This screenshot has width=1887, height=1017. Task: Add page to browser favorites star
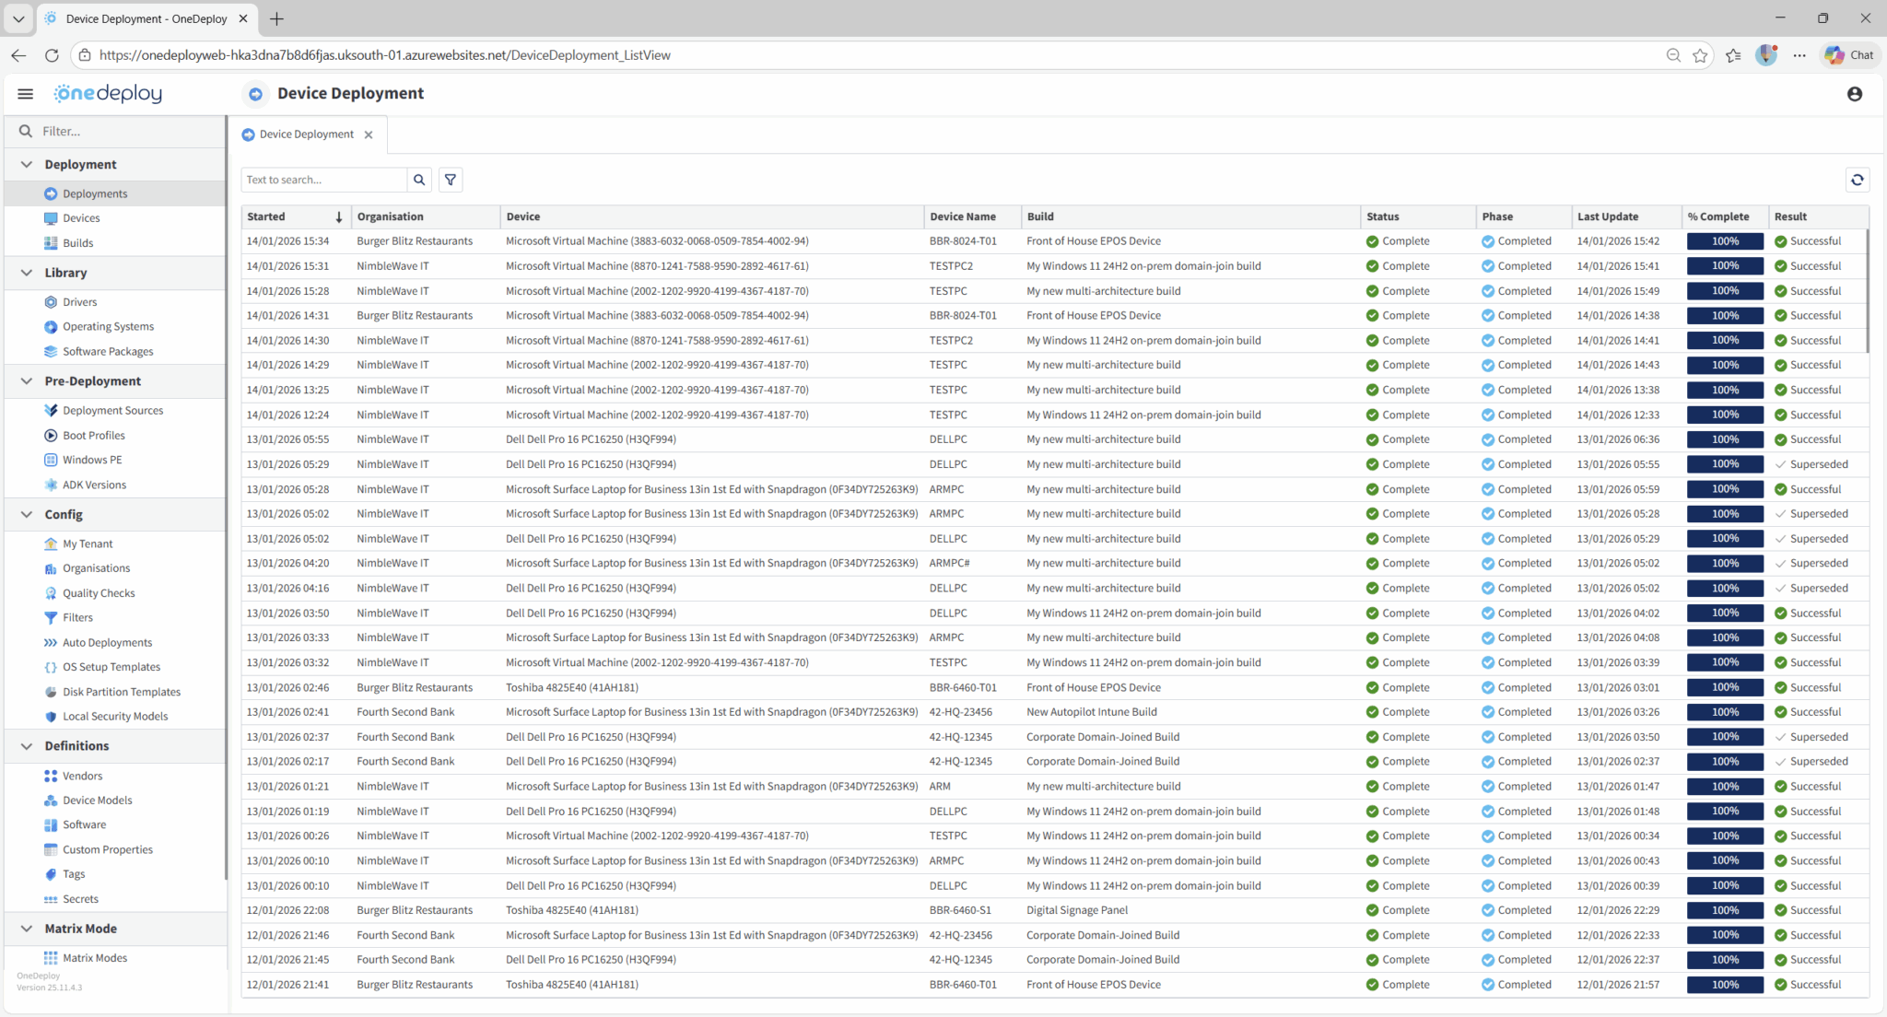(1700, 55)
